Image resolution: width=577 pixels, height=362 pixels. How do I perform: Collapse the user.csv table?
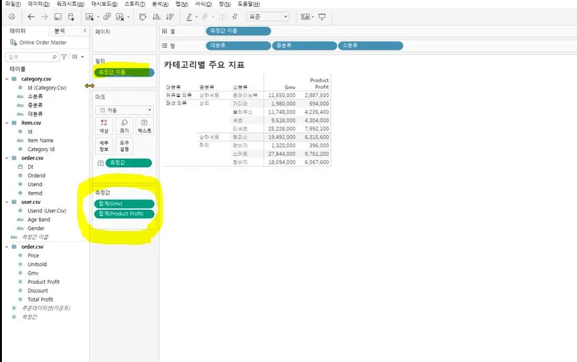(x=7, y=202)
